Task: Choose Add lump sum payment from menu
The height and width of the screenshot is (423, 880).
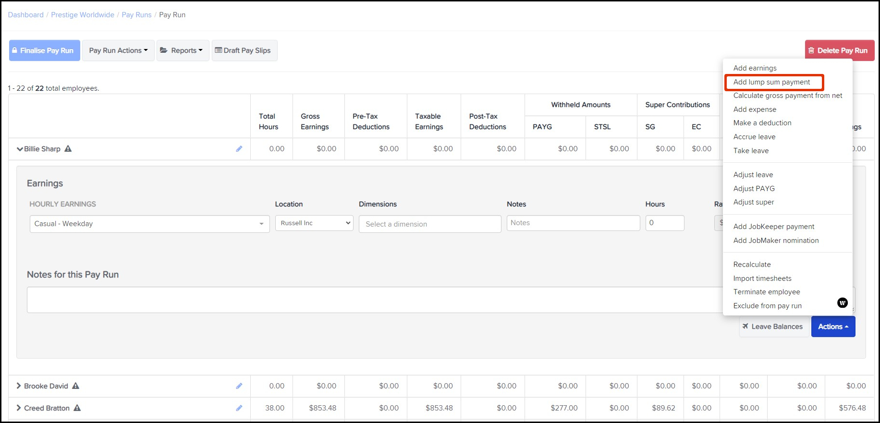Action: point(771,82)
